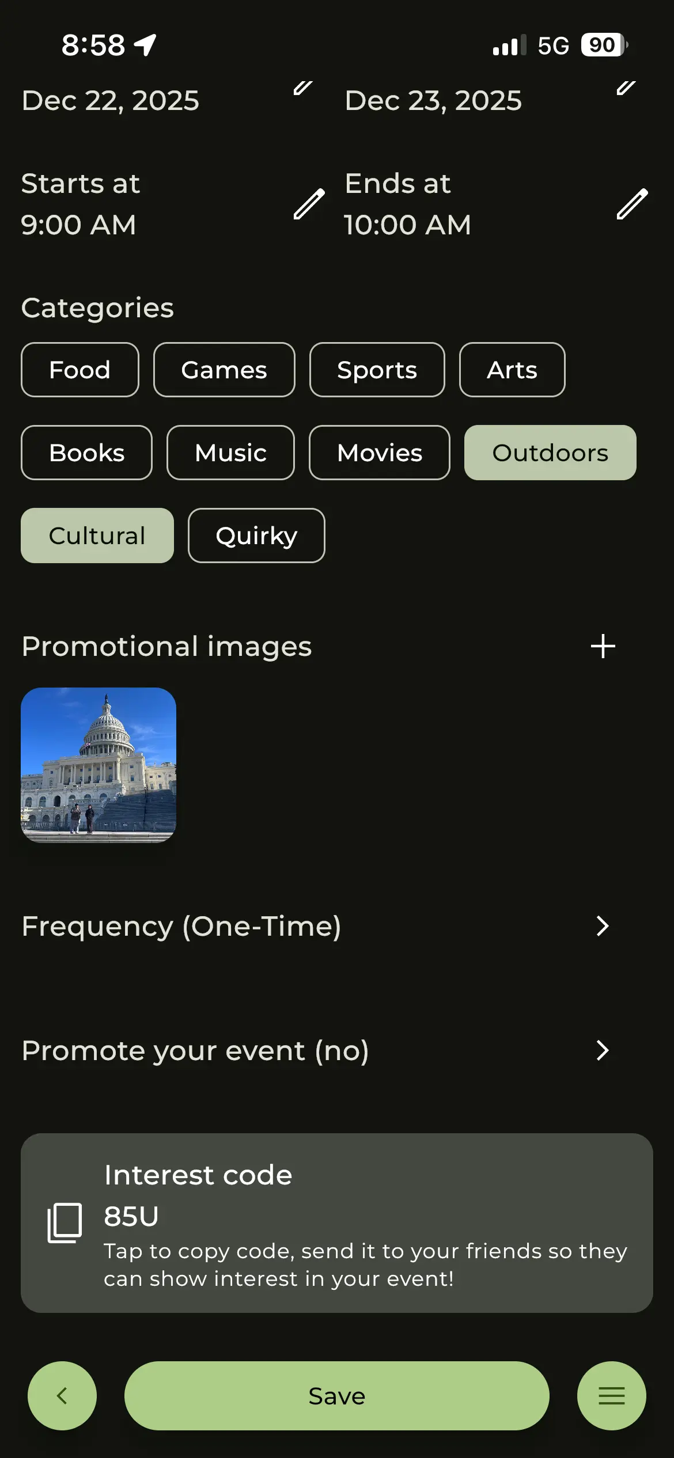This screenshot has height=1458, width=674.
Task: Go back with the left arrow button
Action: point(62,1395)
